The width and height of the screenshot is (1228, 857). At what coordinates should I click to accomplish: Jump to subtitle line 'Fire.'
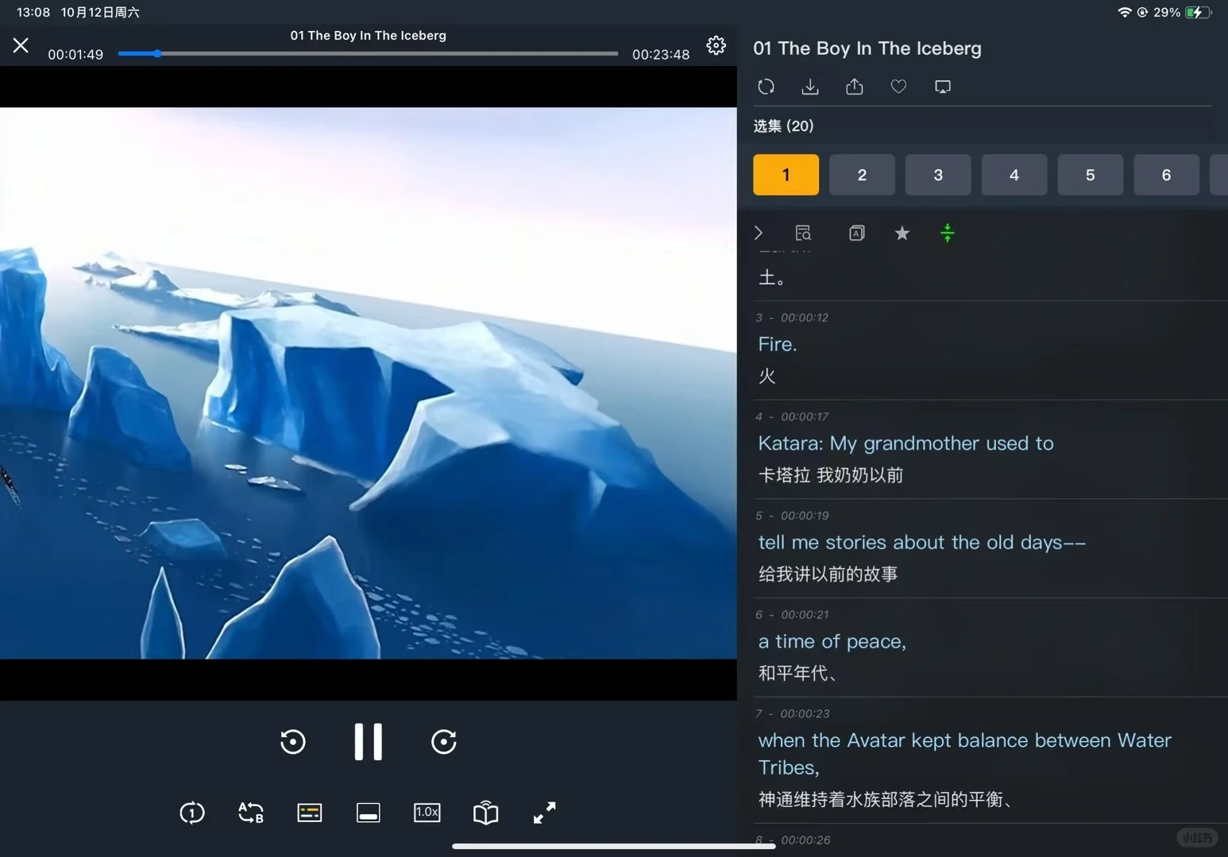778,344
